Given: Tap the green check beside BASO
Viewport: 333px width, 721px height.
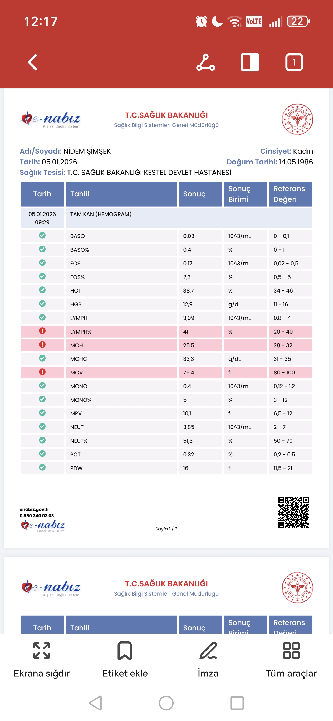Looking at the screenshot, I should [x=42, y=235].
